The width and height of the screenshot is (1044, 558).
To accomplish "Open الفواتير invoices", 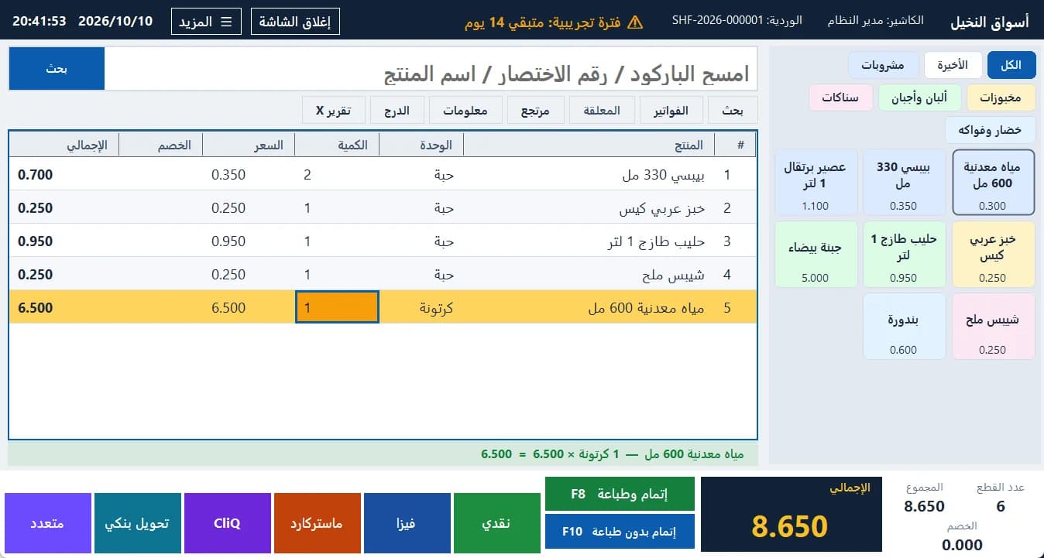I will click(x=671, y=111).
